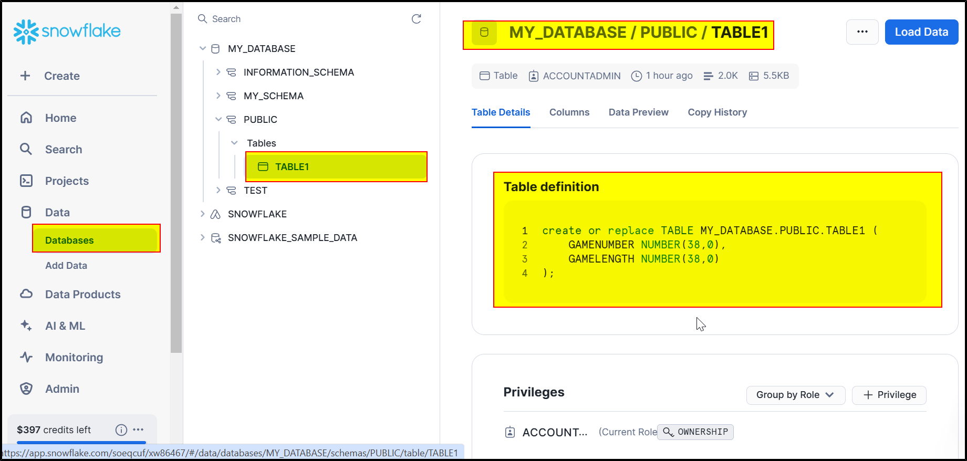Open the Data Preview tab
The height and width of the screenshot is (461, 967).
click(639, 112)
